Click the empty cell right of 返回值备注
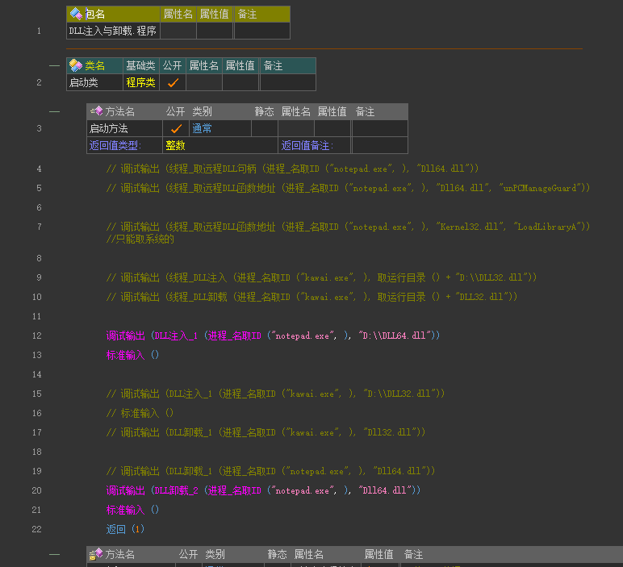The width and height of the screenshot is (623, 567). 380,145
